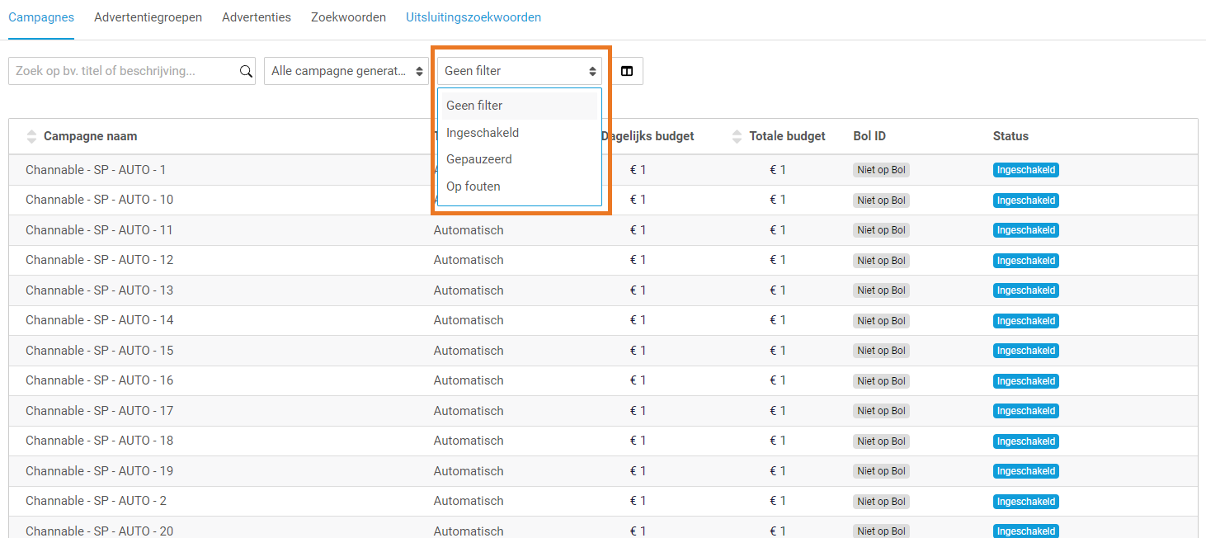Open the campaign generators dropdown
The image size is (1206, 538).
tap(346, 71)
